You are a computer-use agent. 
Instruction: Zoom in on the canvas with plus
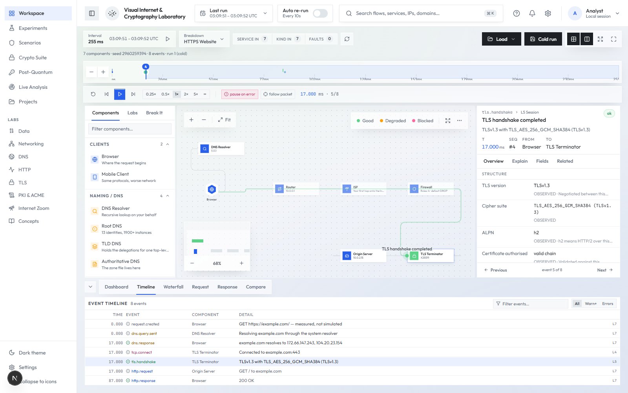tap(191, 120)
